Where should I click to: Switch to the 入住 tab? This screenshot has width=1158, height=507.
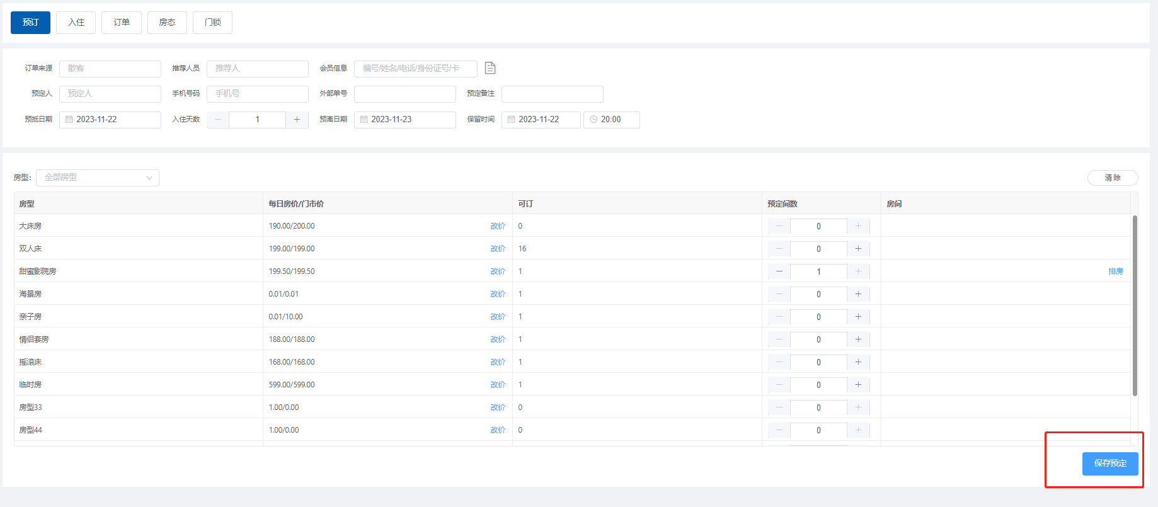click(76, 23)
